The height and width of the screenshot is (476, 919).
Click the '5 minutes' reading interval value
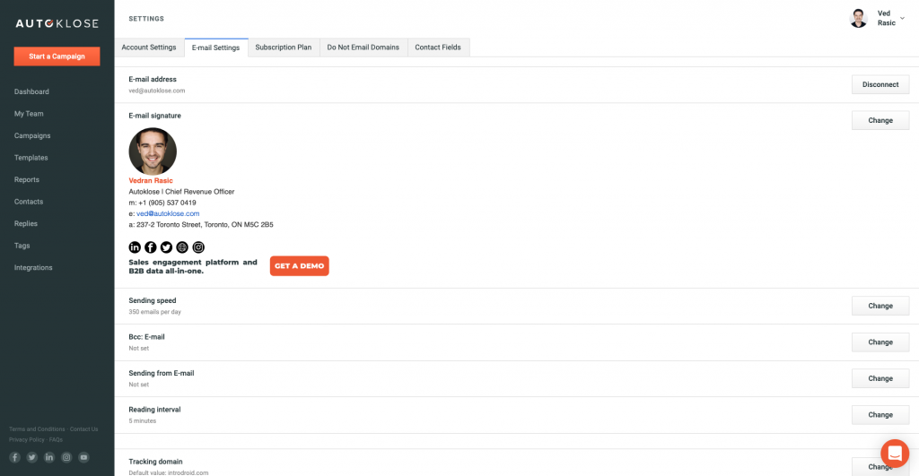click(143, 421)
